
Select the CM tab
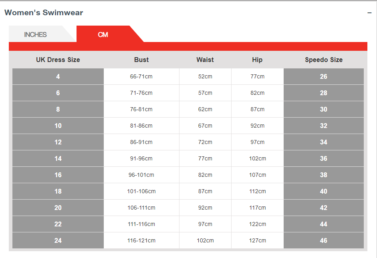103,34
